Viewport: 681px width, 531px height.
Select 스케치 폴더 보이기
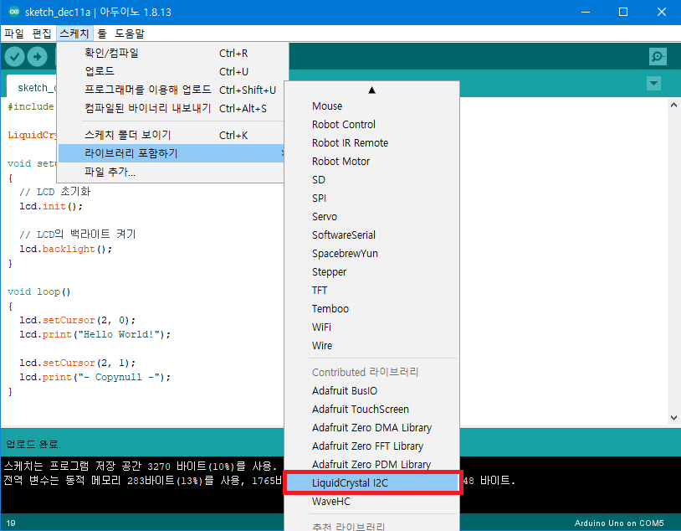tap(173, 135)
